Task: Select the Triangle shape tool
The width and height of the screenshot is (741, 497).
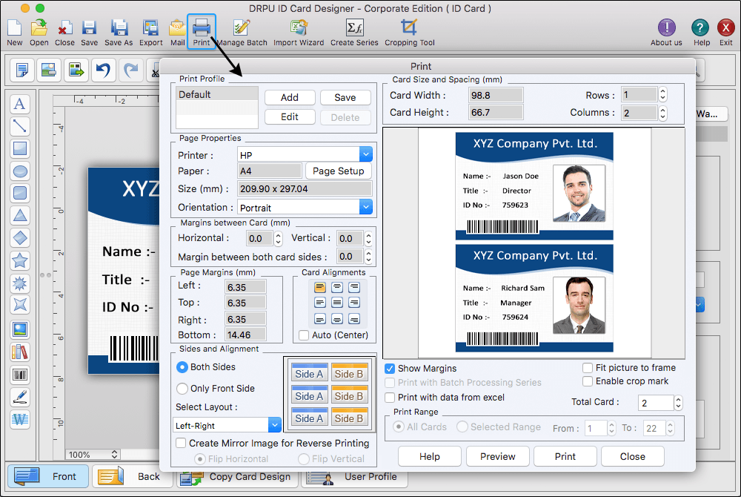Action: click(20, 216)
